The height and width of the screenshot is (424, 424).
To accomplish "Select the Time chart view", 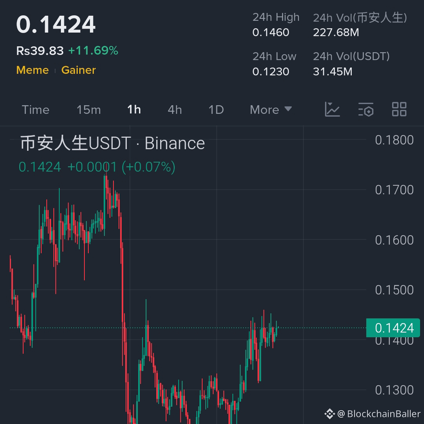I will [35, 110].
